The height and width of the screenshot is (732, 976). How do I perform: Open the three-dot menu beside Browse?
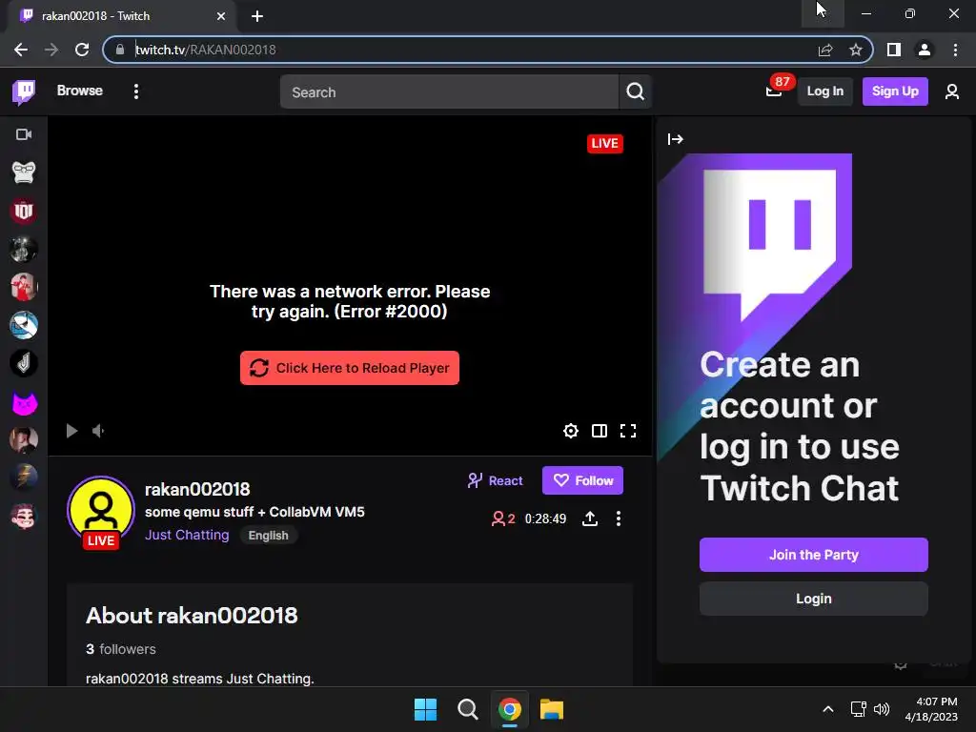click(135, 91)
